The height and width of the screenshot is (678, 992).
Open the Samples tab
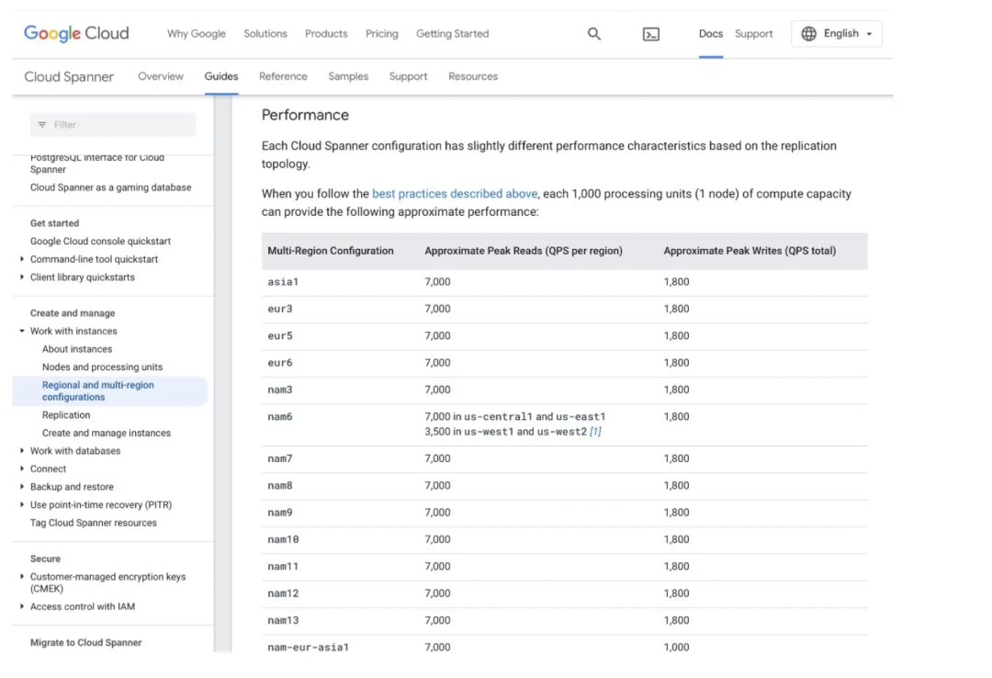(348, 76)
